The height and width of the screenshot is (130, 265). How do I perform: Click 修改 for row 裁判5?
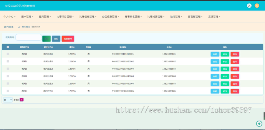225,84
